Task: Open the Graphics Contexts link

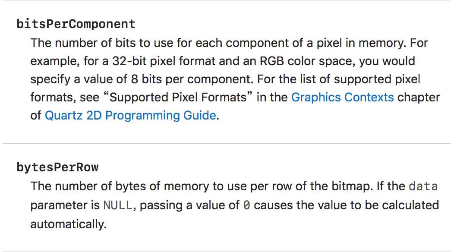Action: pyautogui.click(x=342, y=98)
